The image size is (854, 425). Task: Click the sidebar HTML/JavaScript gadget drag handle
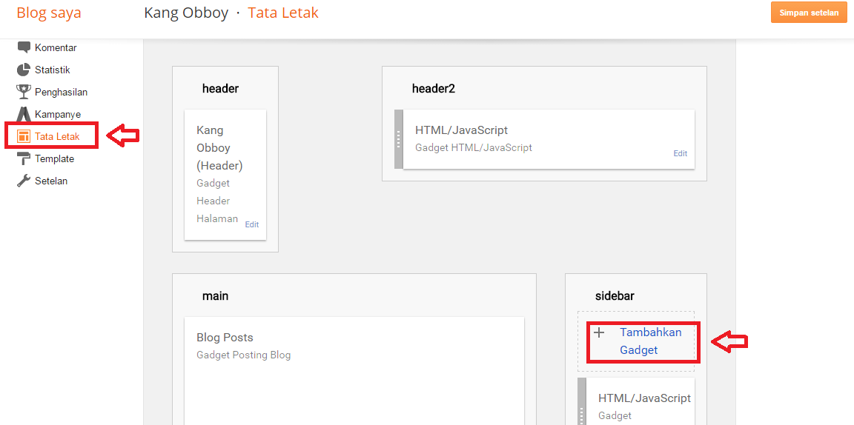[x=582, y=401]
